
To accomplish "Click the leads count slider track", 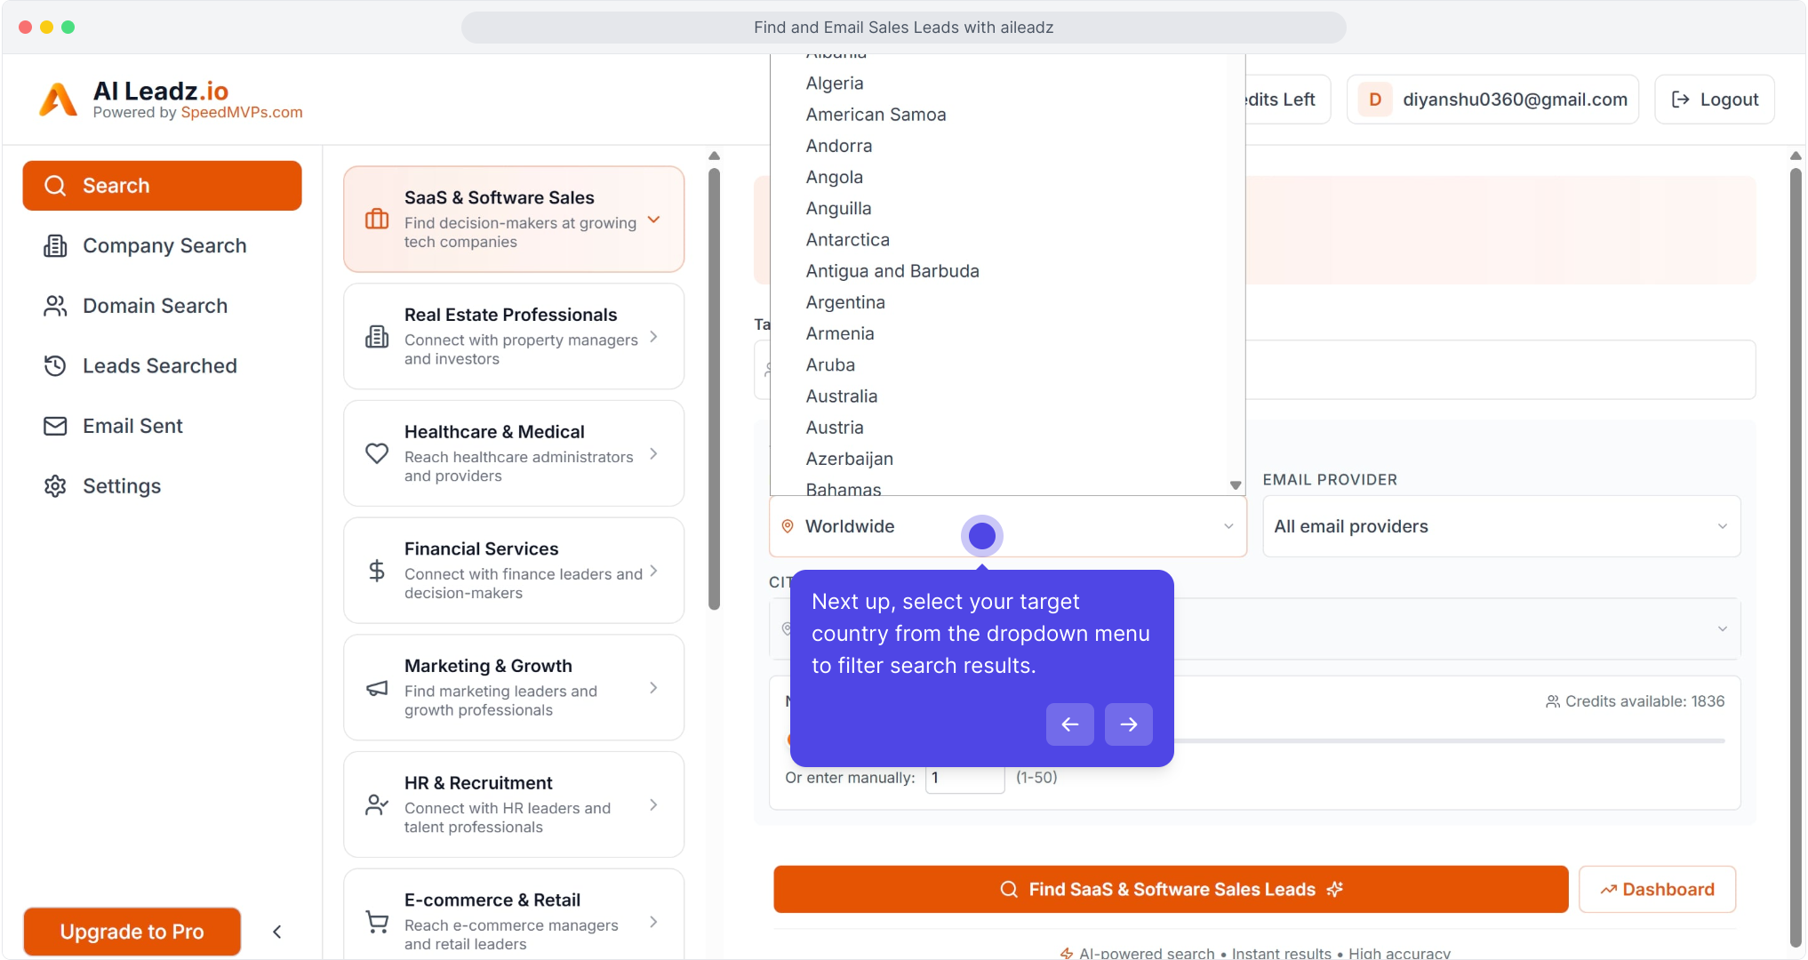I will pos(1449,740).
